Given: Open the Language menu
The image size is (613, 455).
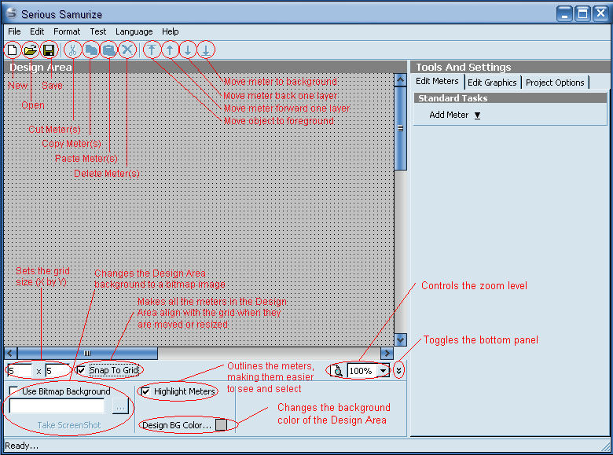Looking at the screenshot, I should [134, 31].
